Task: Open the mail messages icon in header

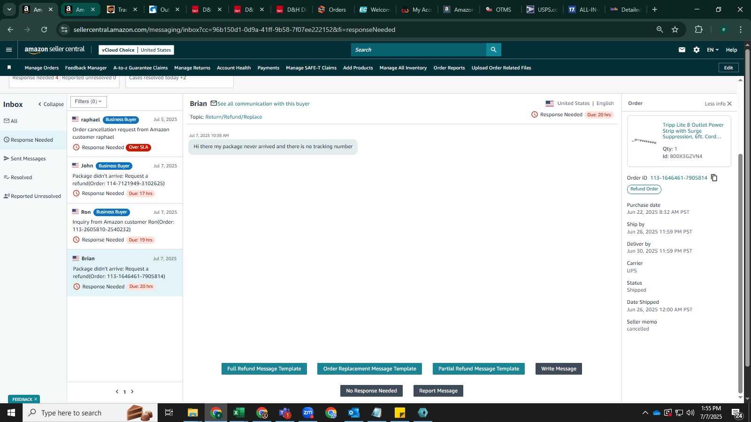Action: click(x=682, y=50)
